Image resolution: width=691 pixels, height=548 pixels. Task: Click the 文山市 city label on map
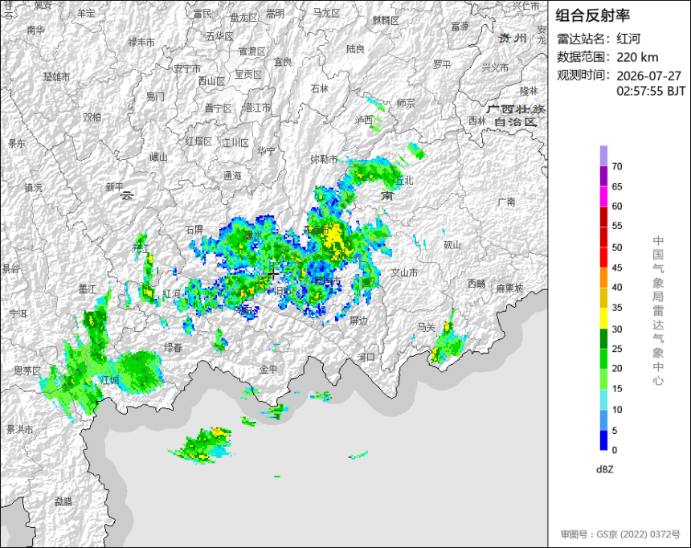coord(404,273)
